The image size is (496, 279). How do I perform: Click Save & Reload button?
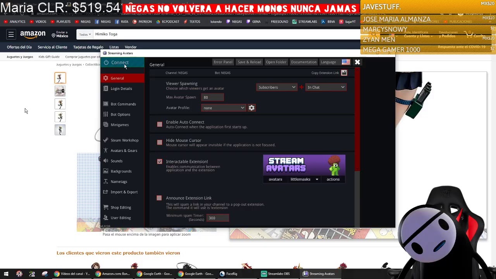click(x=249, y=62)
